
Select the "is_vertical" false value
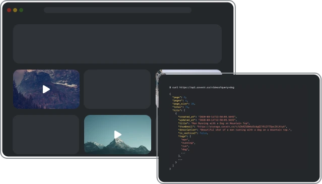[x=204, y=133]
